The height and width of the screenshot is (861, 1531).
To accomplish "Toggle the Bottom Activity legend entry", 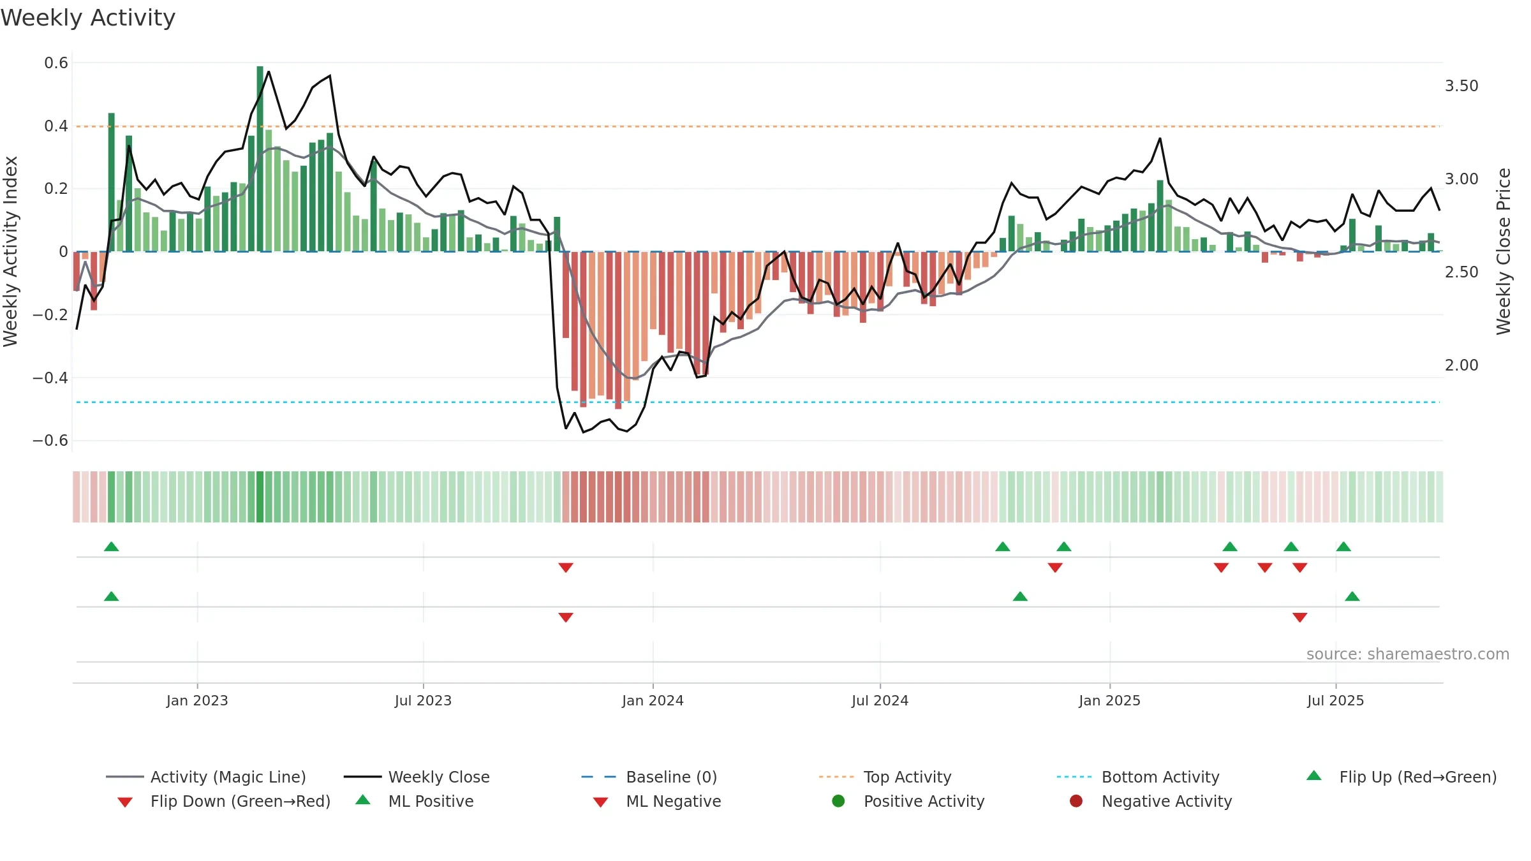I will (x=1138, y=777).
